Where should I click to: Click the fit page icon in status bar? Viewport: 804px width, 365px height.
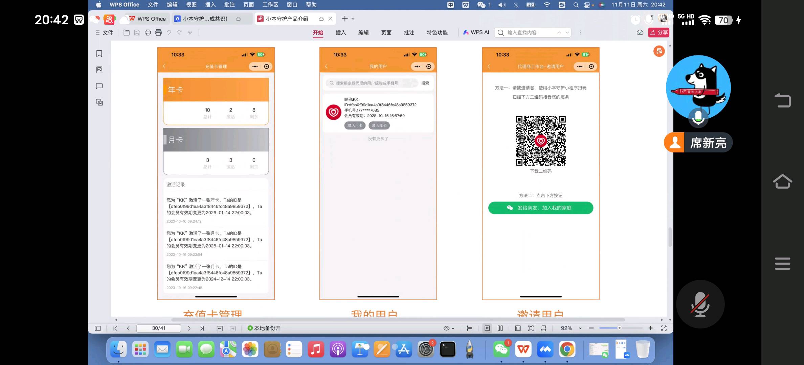(531, 328)
